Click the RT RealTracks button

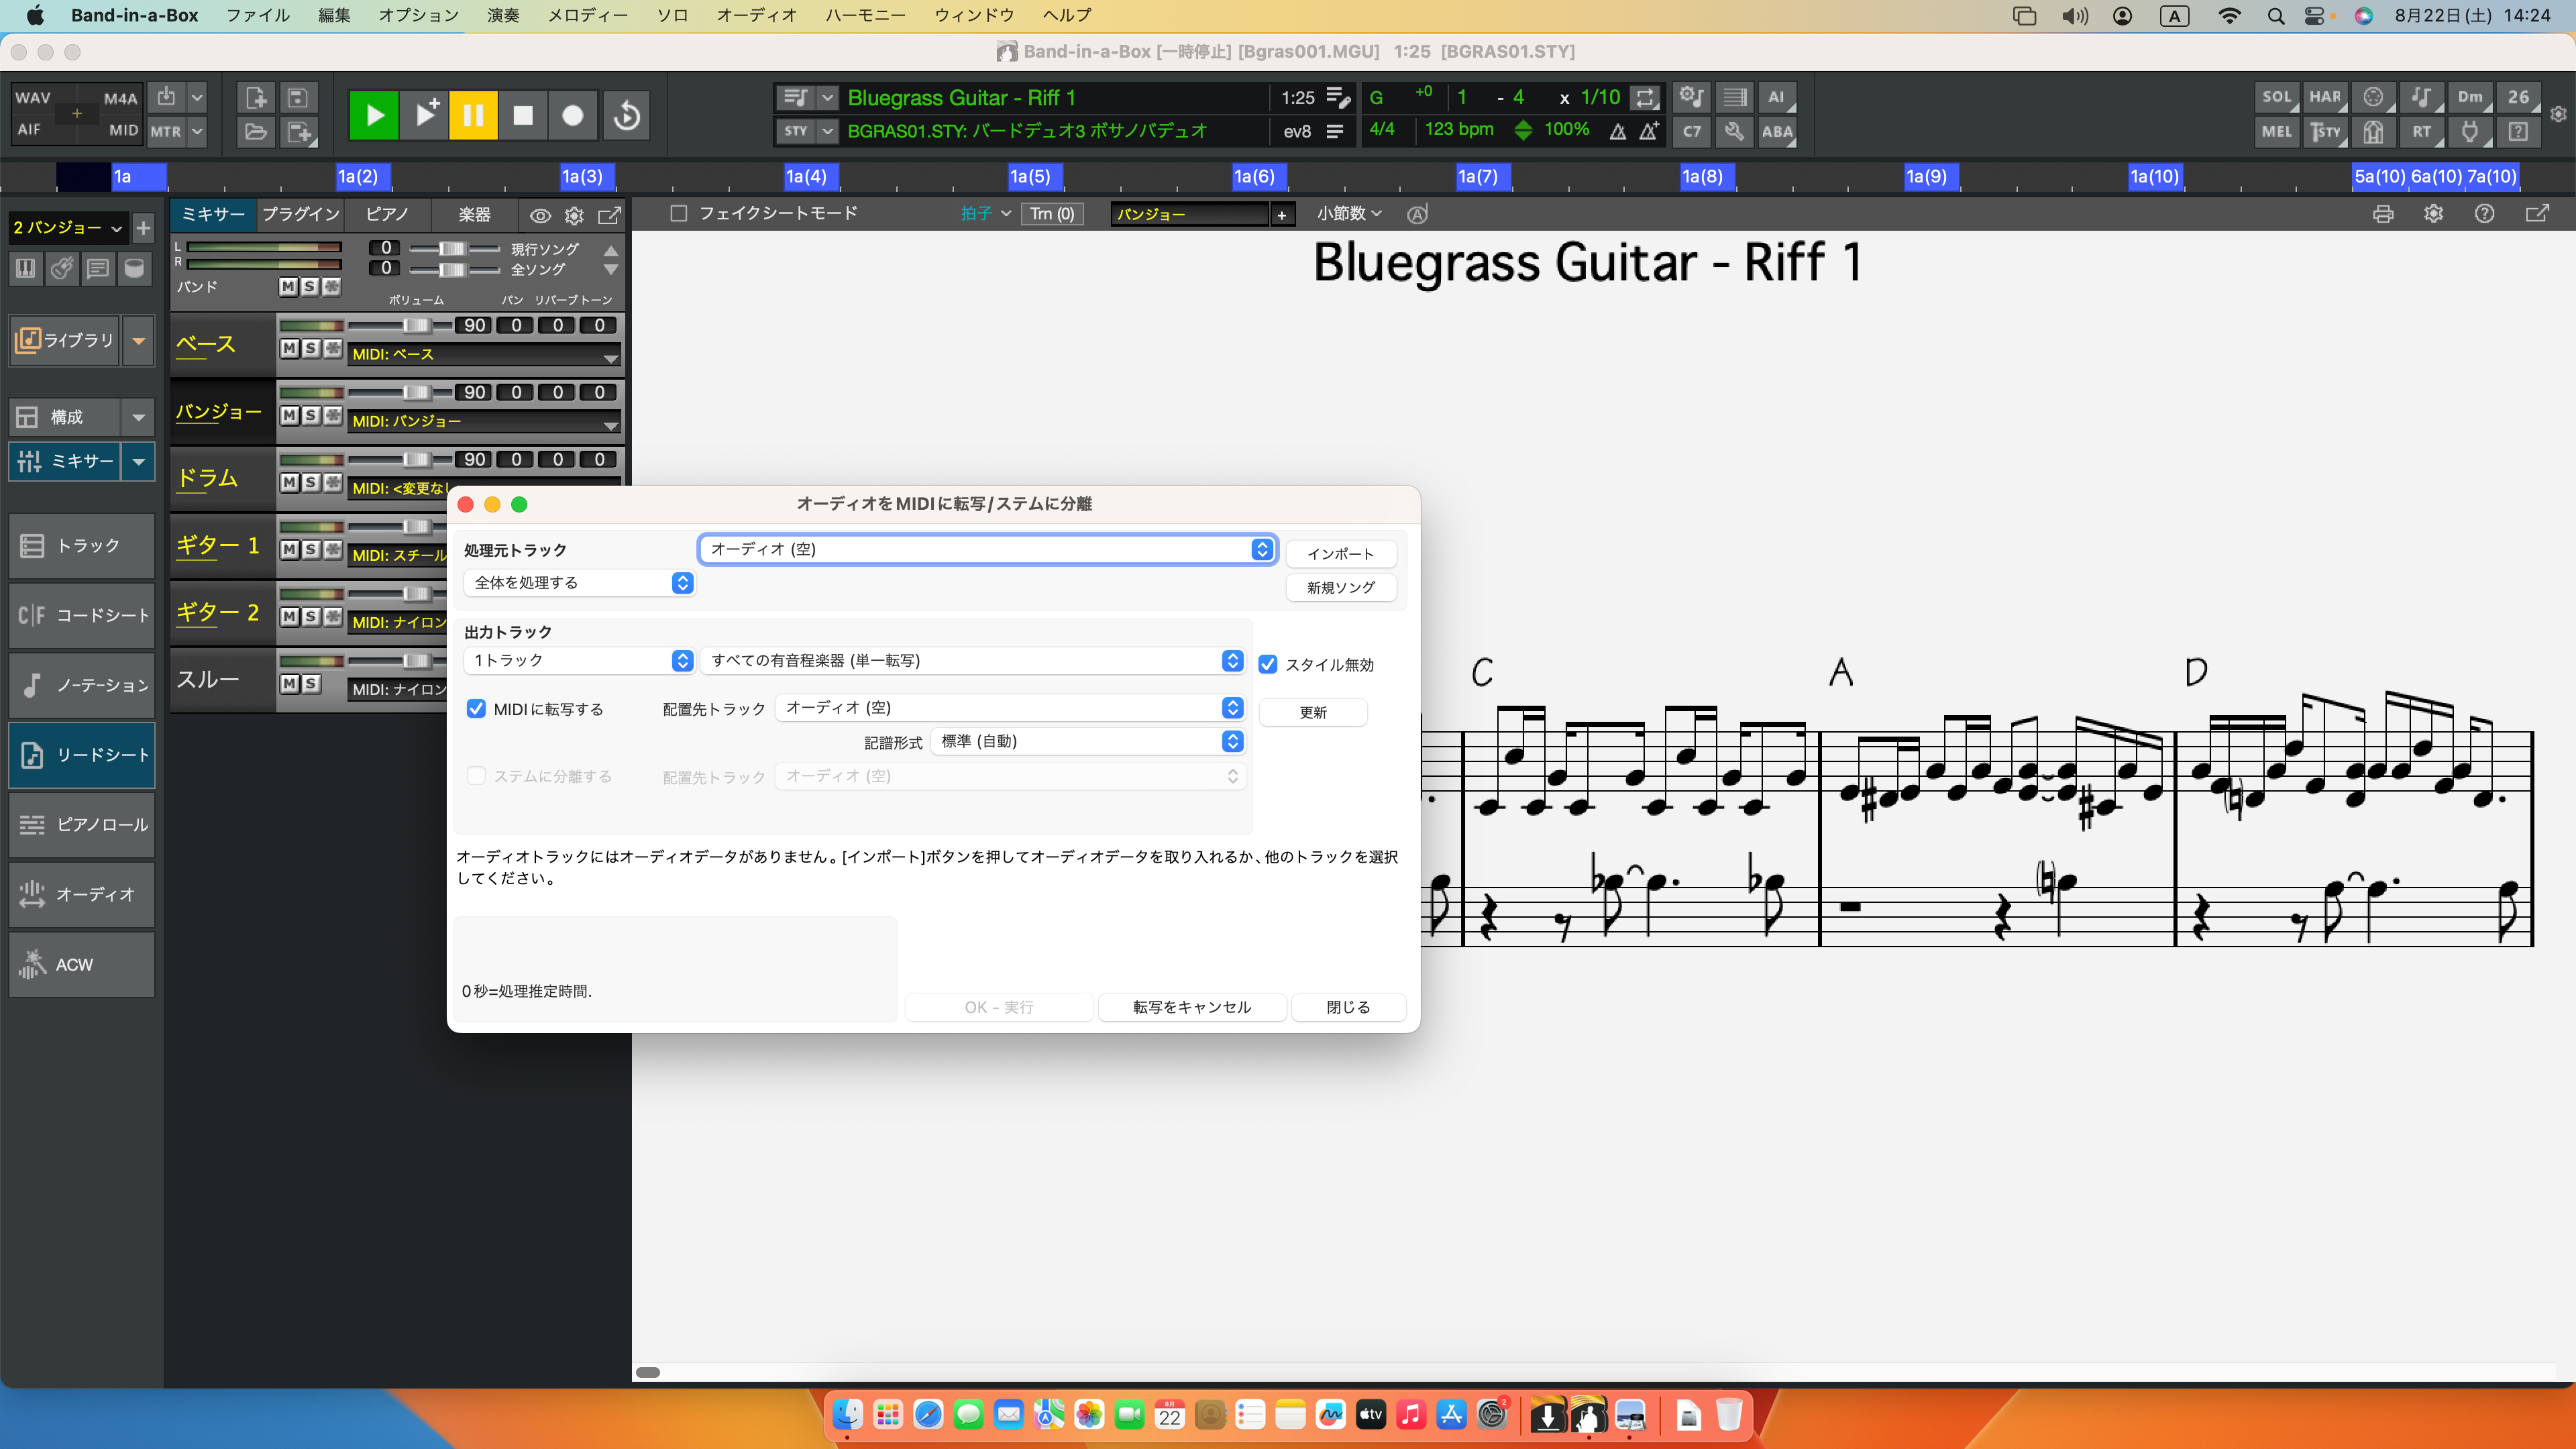tap(2422, 132)
